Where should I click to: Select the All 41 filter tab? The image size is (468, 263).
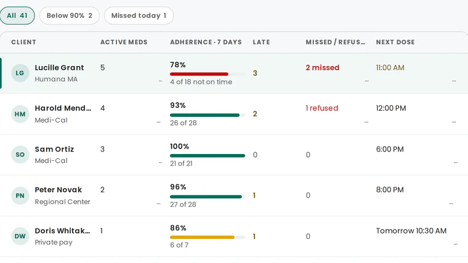(x=17, y=15)
